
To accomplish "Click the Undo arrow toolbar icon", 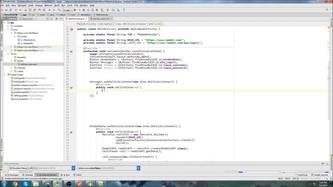I will click(x=16, y=10).
